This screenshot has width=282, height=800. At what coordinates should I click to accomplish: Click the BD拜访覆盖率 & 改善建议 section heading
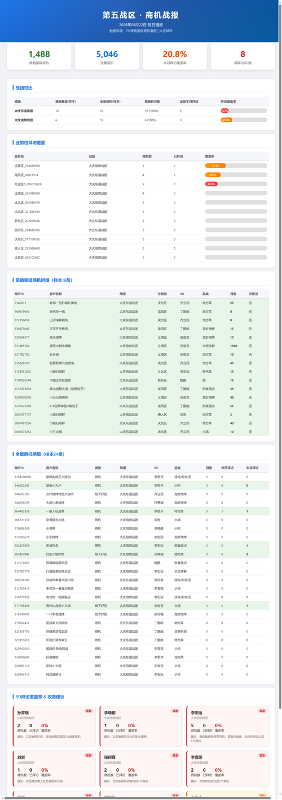tap(41, 697)
